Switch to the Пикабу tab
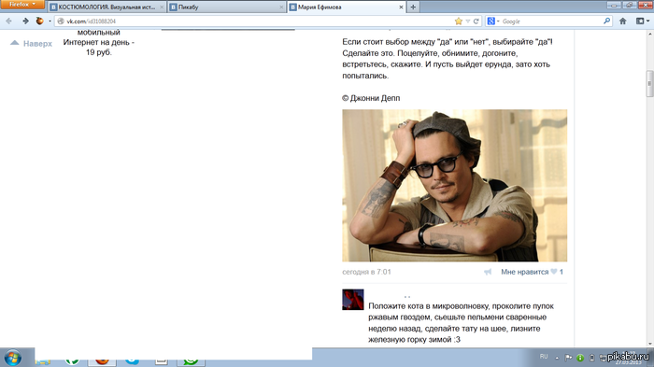Image resolution: width=654 pixels, height=367 pixels. (x=226, y=7)
